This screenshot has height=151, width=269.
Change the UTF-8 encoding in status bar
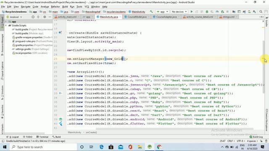[x=241, y=141]
